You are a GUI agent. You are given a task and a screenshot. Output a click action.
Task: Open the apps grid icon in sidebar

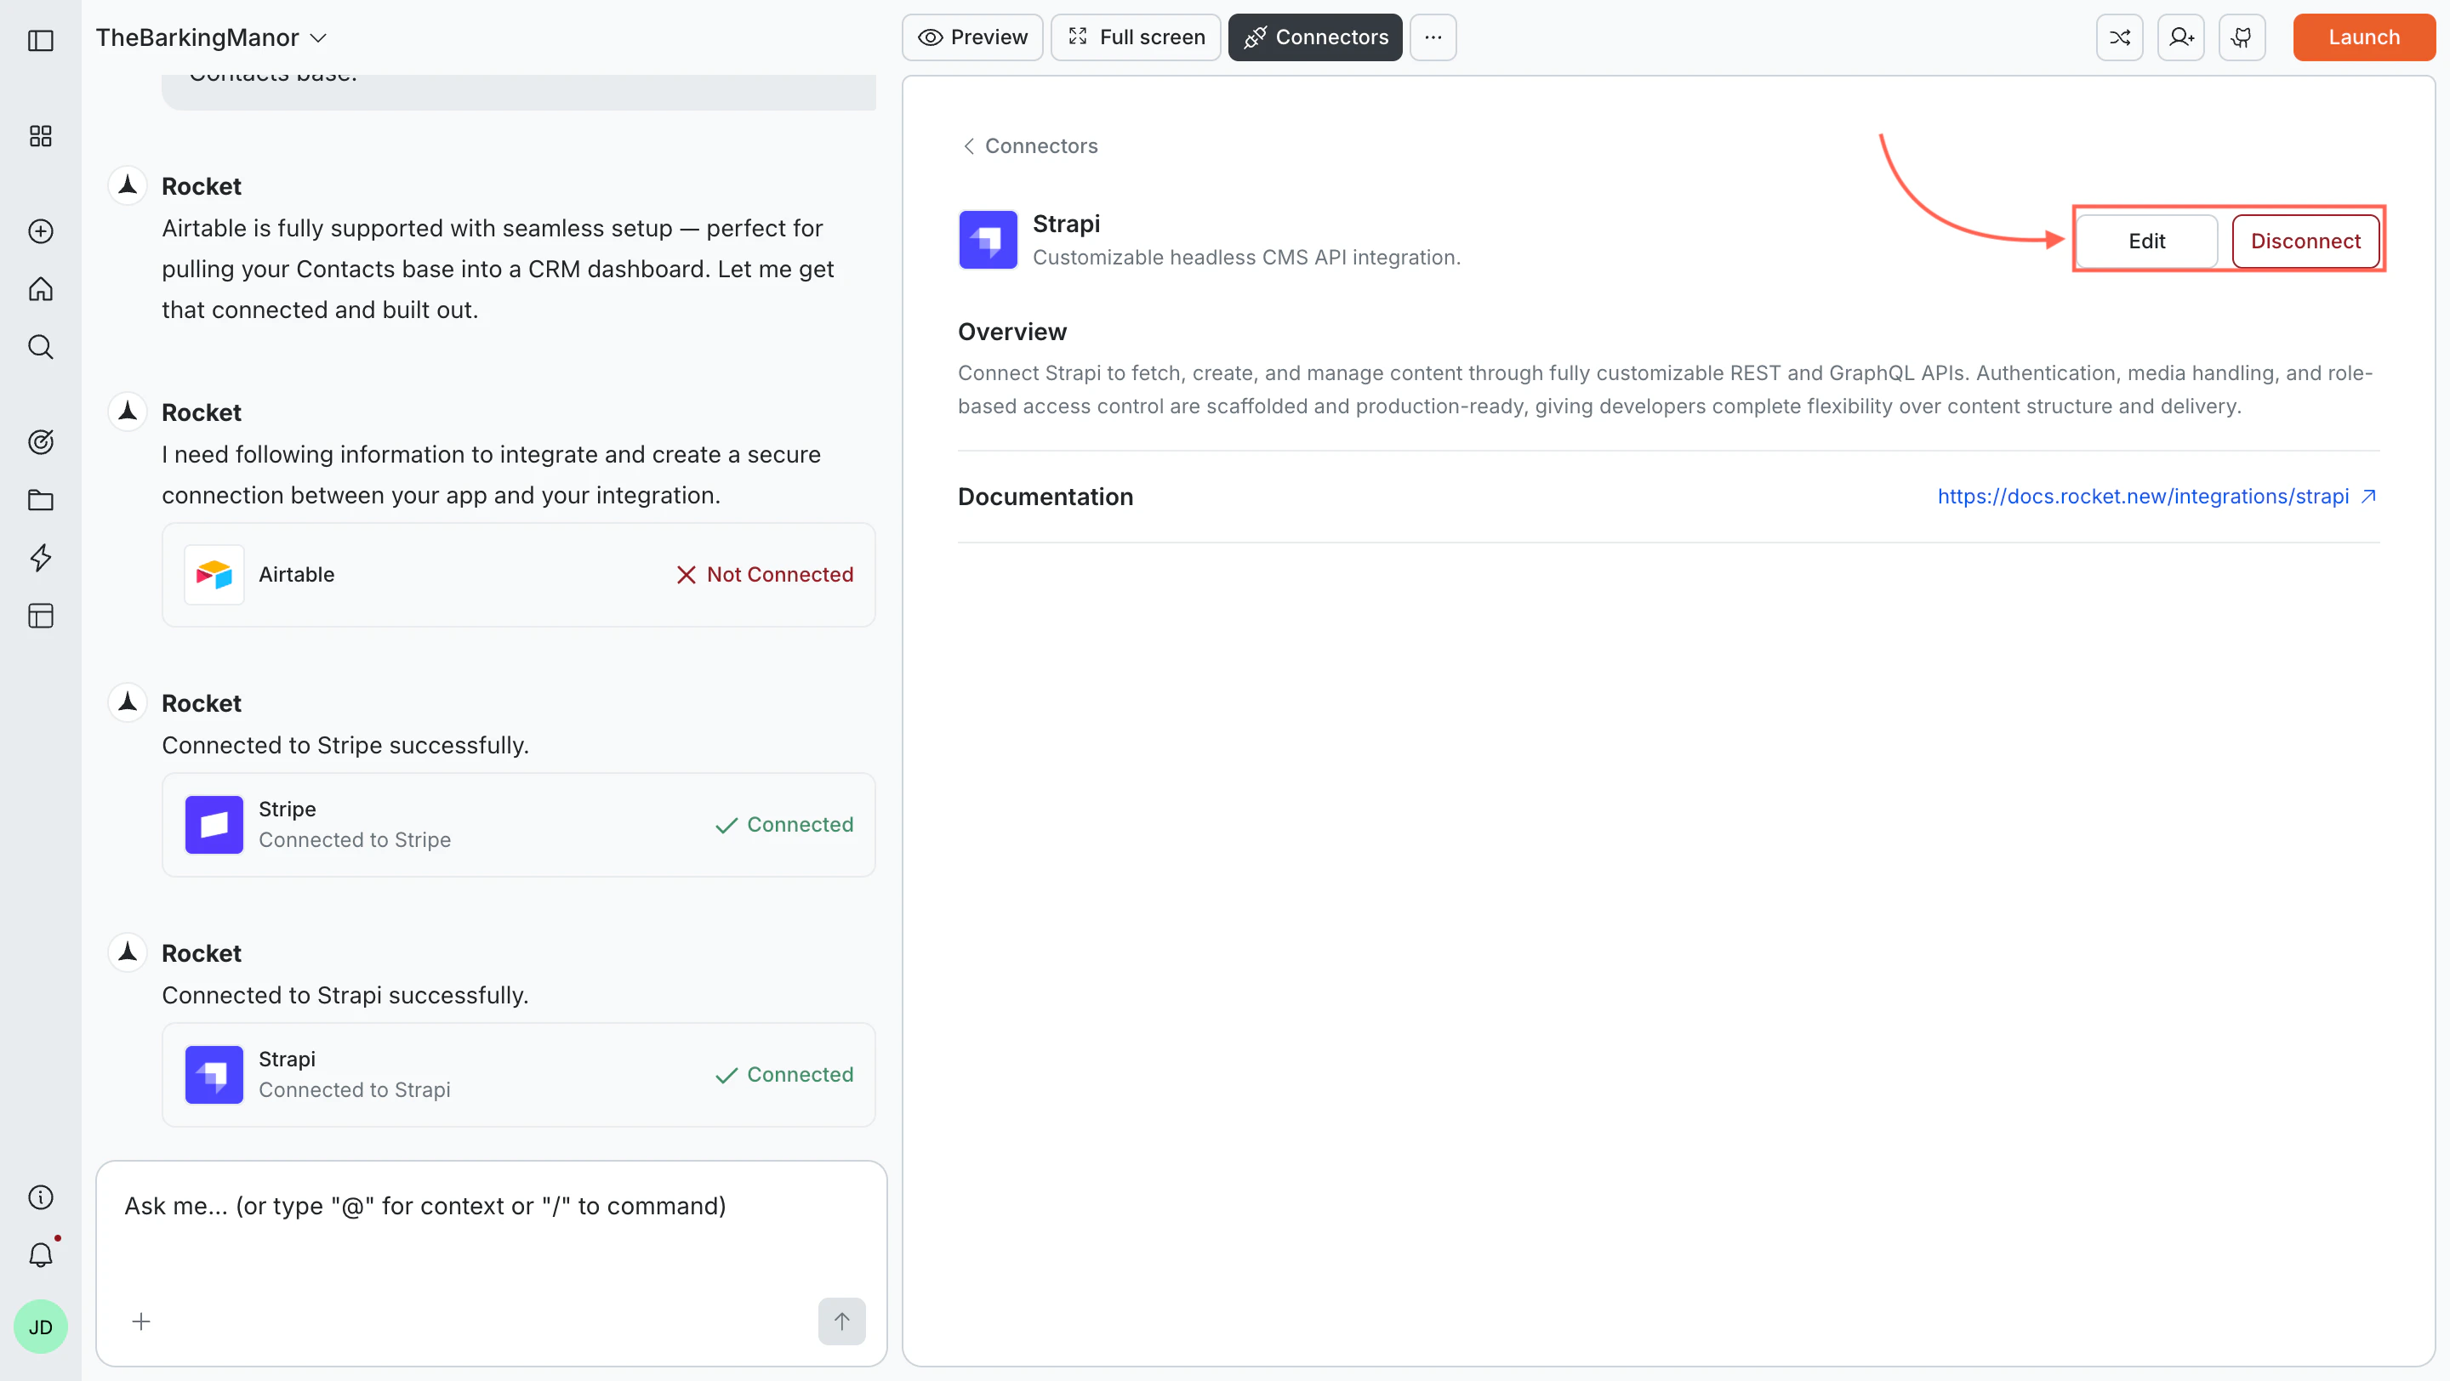(x=40, y=136)
